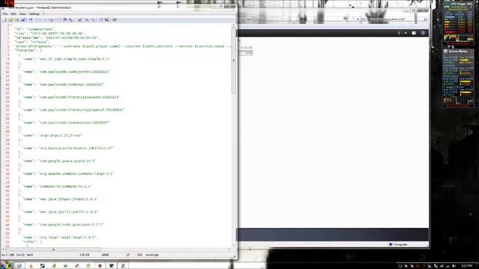Toggle word wrap via the toolbar icon
Viewport: 479px width, 269px height.
click(x=79, y=20)
